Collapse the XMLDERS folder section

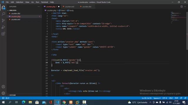coord(13,10)
